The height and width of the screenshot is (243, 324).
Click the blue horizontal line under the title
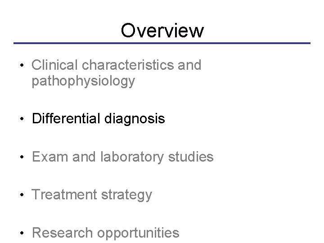162,43
